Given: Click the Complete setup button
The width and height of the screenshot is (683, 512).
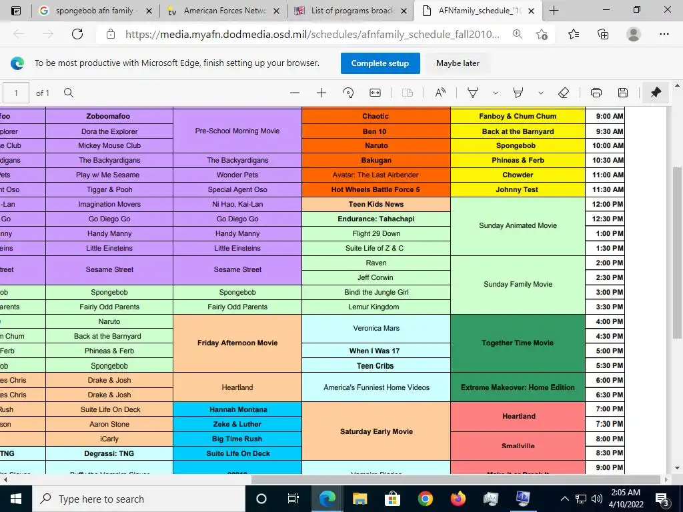Looking at the screenshot, I should click(380, 63).
